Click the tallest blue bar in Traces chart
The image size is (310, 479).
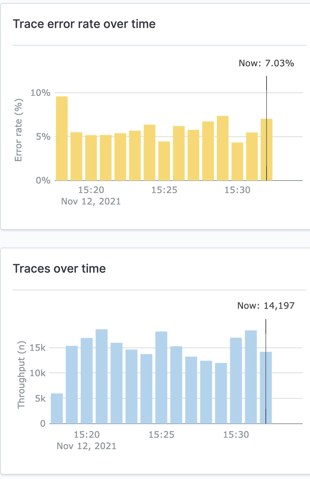[x=102, y=377]
